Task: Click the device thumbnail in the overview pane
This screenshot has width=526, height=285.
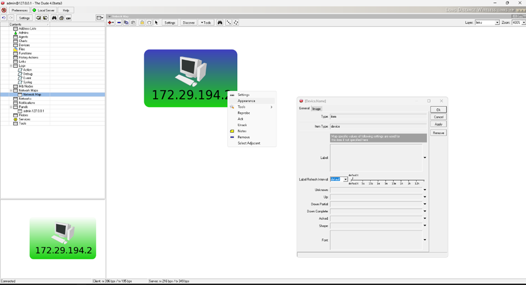Action: click(63, 238)
